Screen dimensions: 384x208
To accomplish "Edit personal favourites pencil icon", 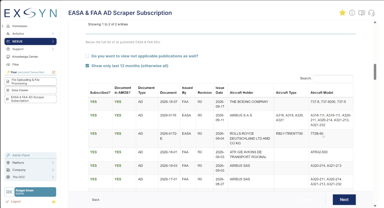I will [x=54, y=72].
